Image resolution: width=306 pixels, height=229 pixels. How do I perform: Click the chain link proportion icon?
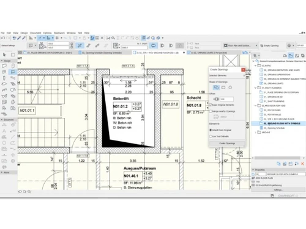(72, 46)
